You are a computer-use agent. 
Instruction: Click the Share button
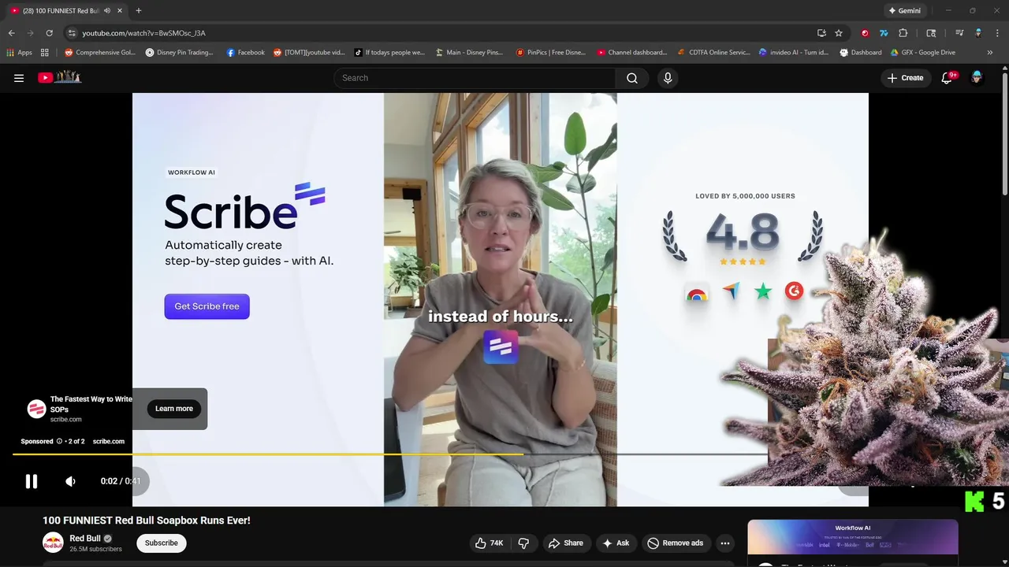pyautogui.click(x=566, y=543)
